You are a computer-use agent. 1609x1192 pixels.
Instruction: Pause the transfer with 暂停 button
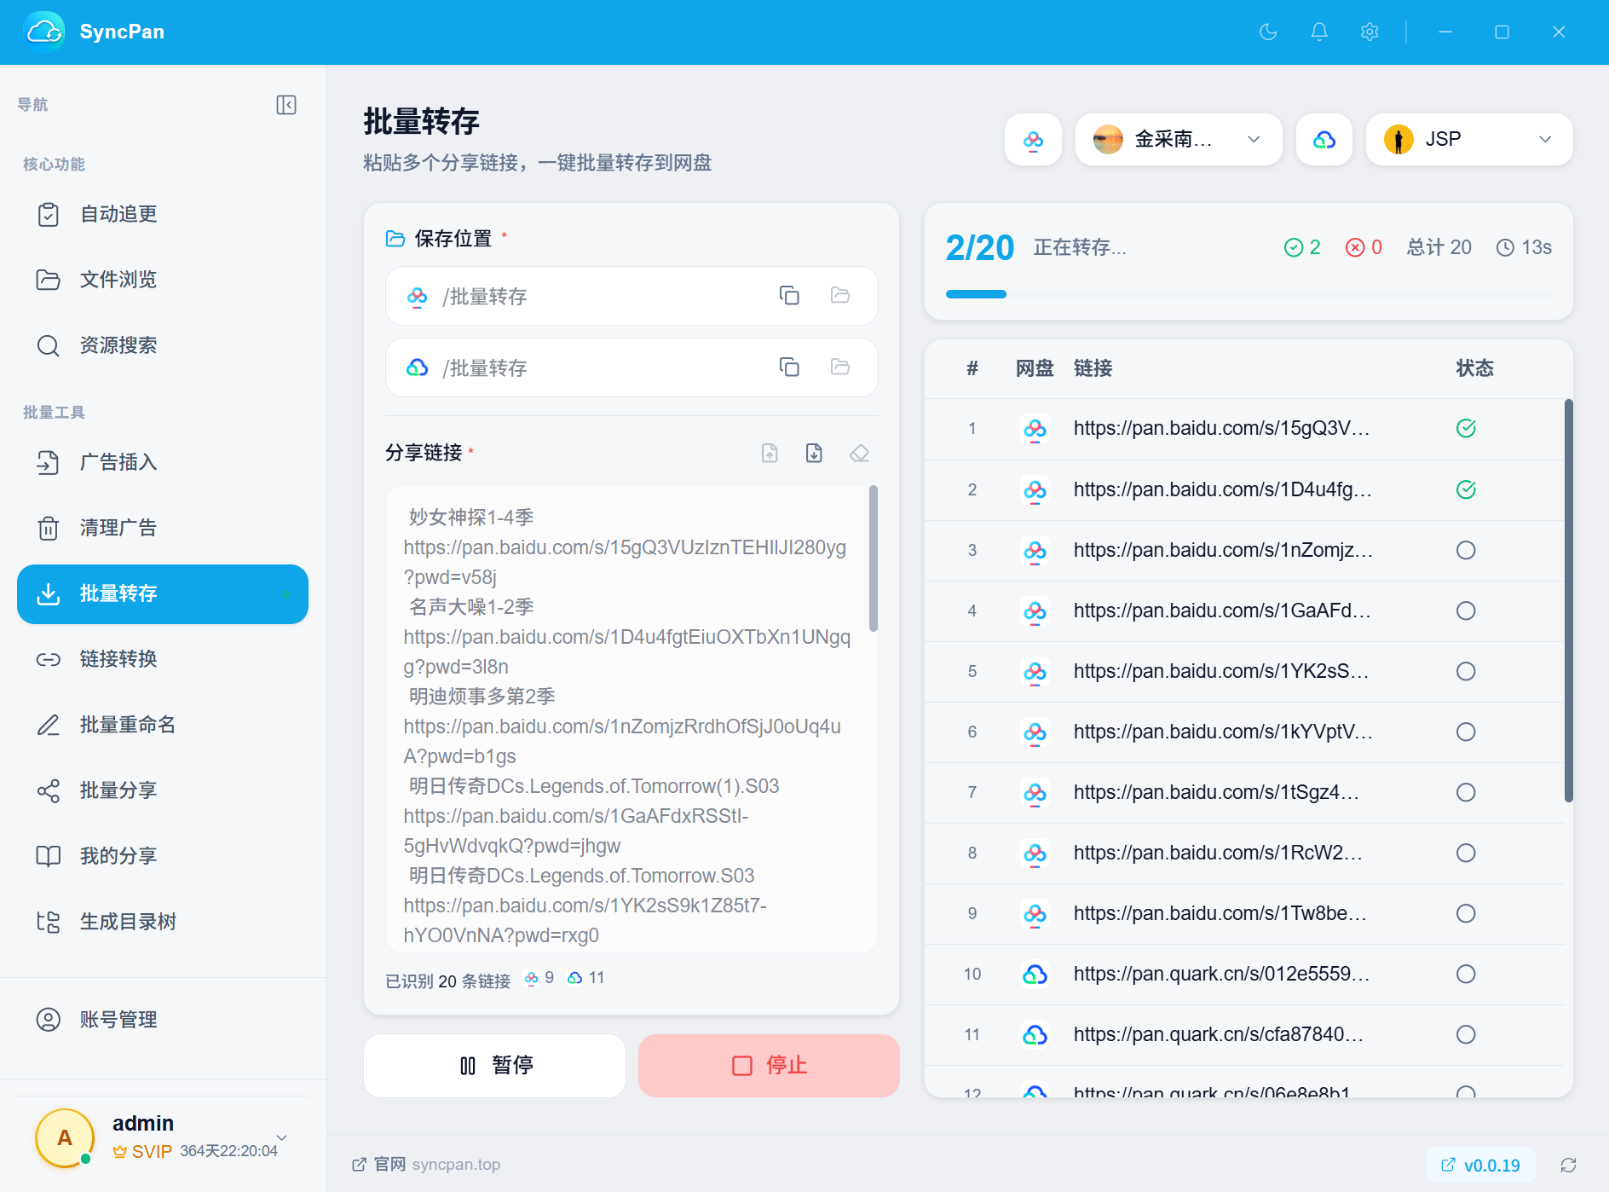pos(495,1065)
